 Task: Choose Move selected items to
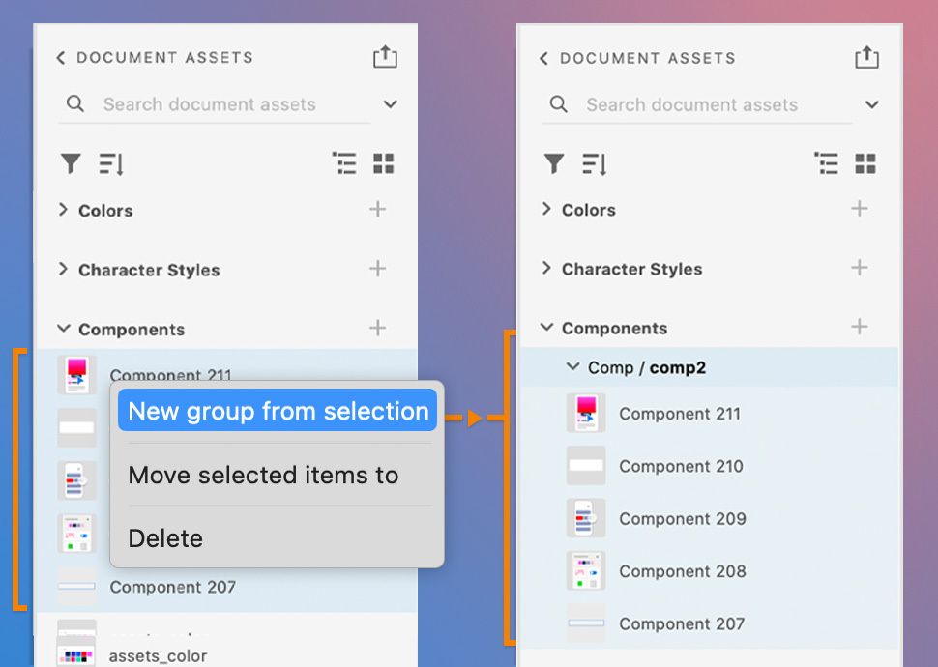(x=263, y=475)
